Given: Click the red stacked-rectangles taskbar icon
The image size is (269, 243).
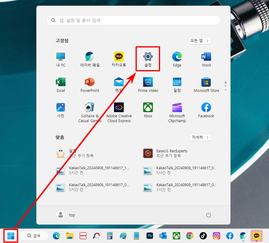Looking at the screenshot, I should point(83,236).
